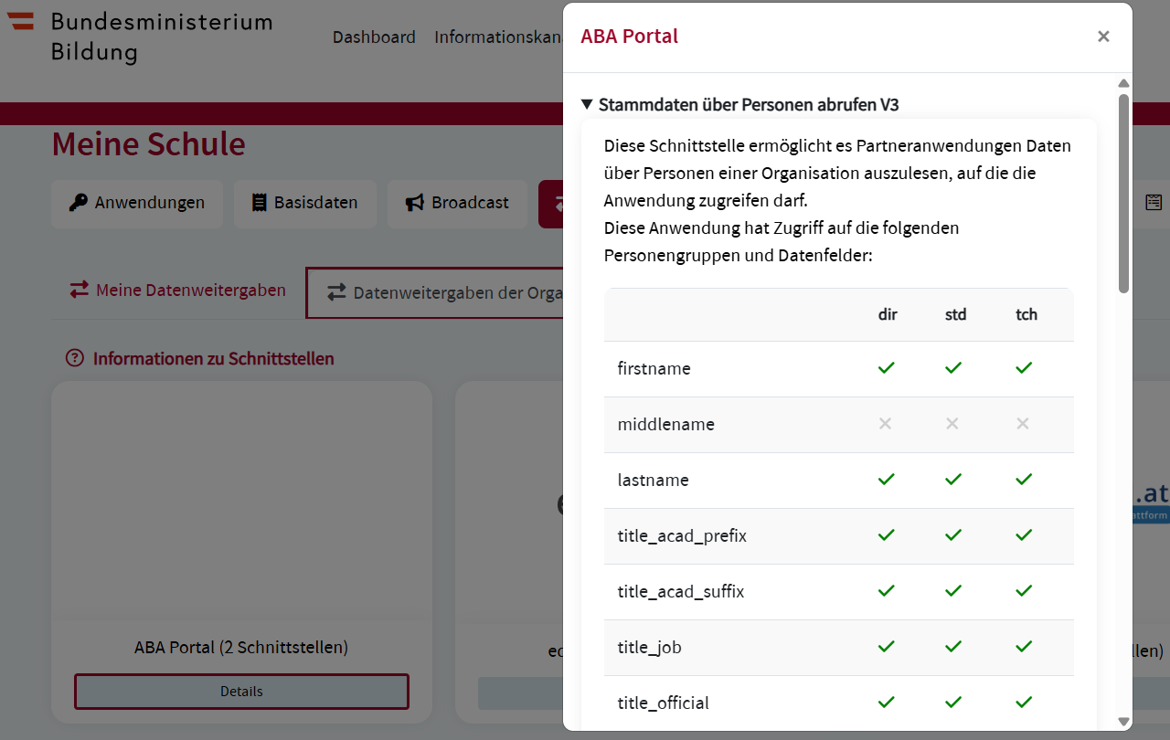Click the Broadcast megaphone icon
This screenshot has height=740, width=1170.
pyautogui.click(x=415, y=203)
